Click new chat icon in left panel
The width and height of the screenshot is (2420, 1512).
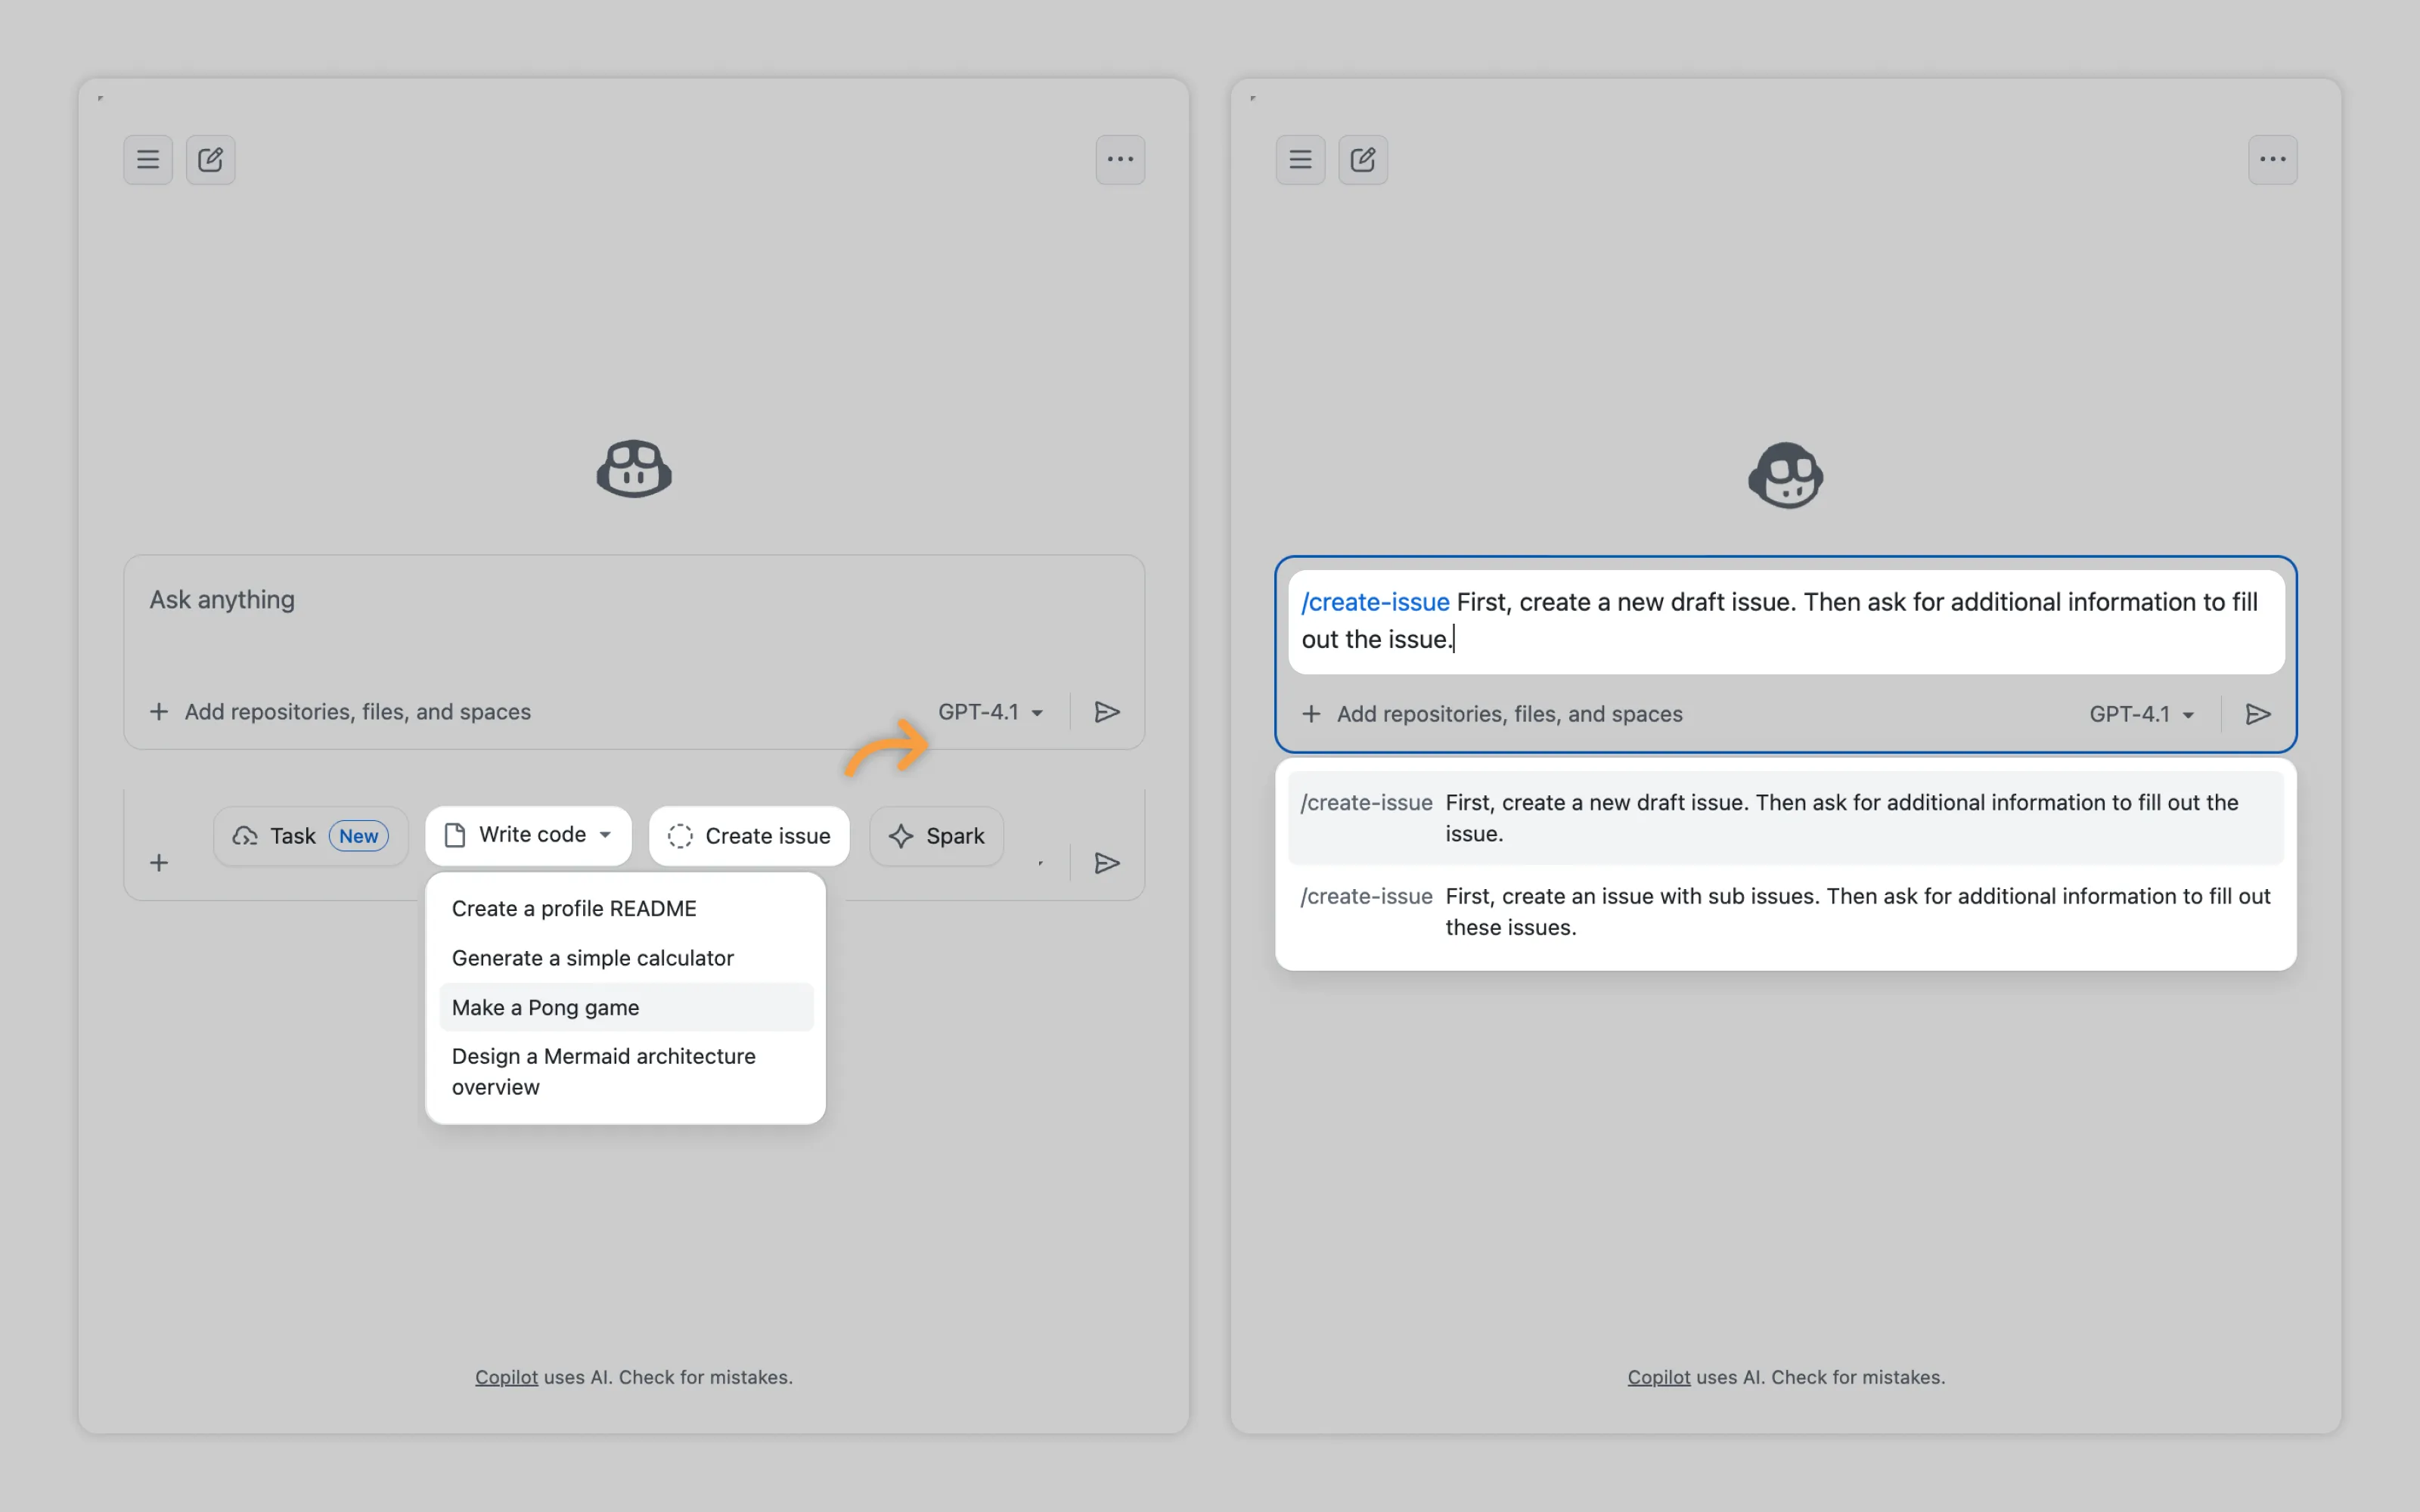click(x=210, y=160)
